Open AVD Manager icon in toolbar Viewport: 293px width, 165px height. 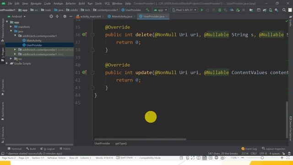pyautogui.click(x=271, y=10)
